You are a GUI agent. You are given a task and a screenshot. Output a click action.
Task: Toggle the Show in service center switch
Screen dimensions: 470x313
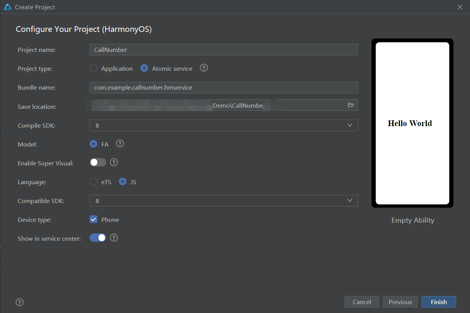click(x=98, y=238)
